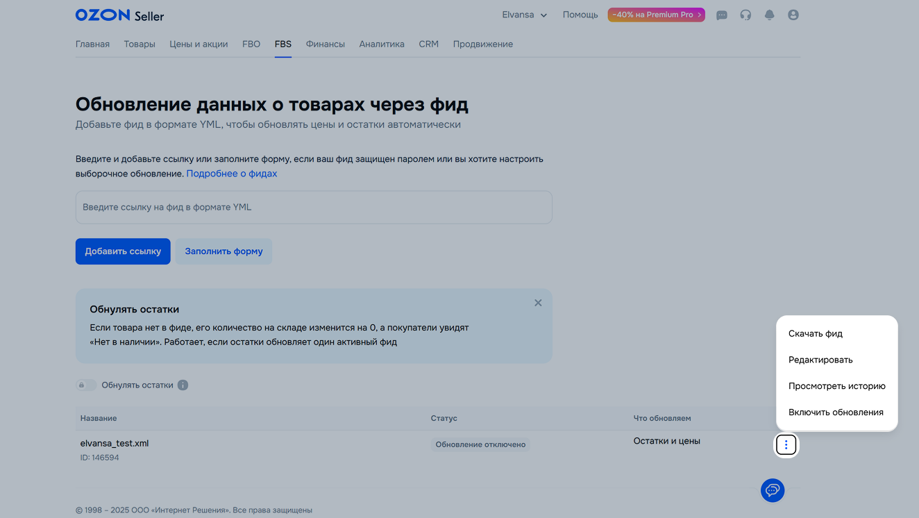Open the chat messages icon in header
The width and height of the screenshot is (919, 518).
click(722, 15)
